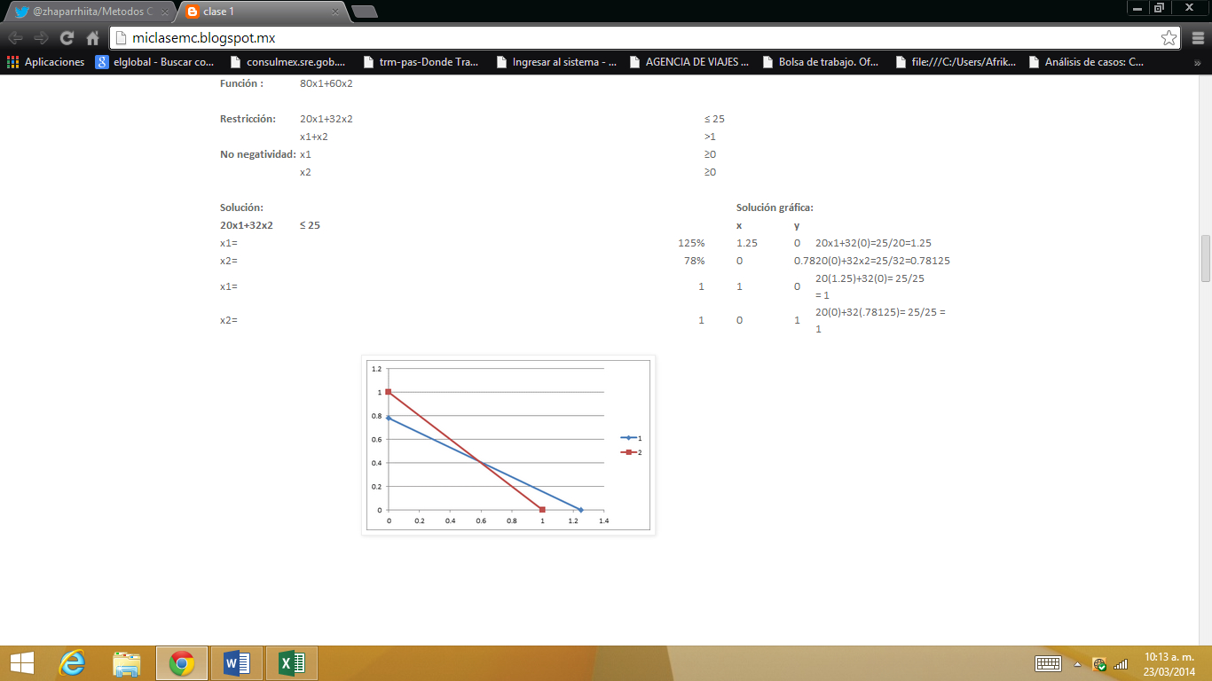Click the Solución gráfica heading

[775, 208]
